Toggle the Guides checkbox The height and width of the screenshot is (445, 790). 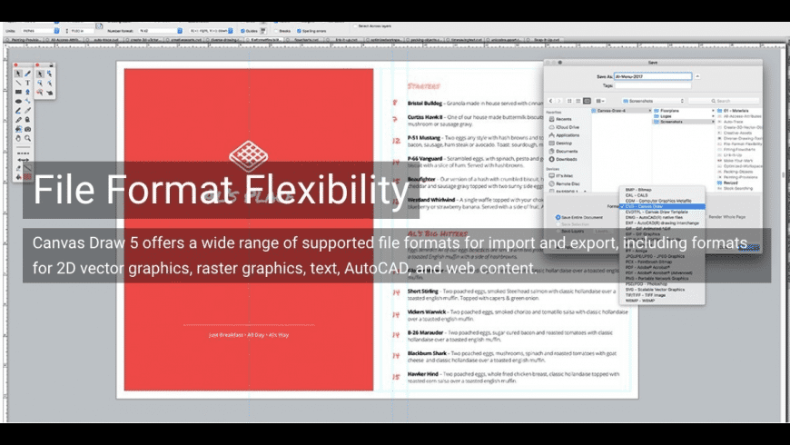pos(242,31)
